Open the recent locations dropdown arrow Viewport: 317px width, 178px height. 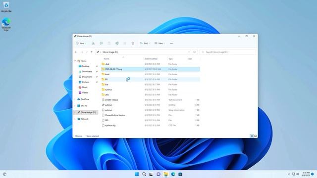pos(87,52)
